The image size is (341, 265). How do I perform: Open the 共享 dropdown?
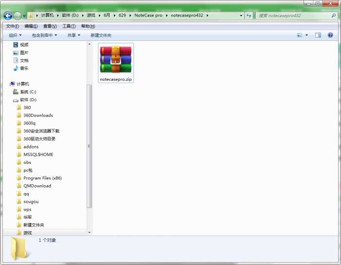pos(74,35)
